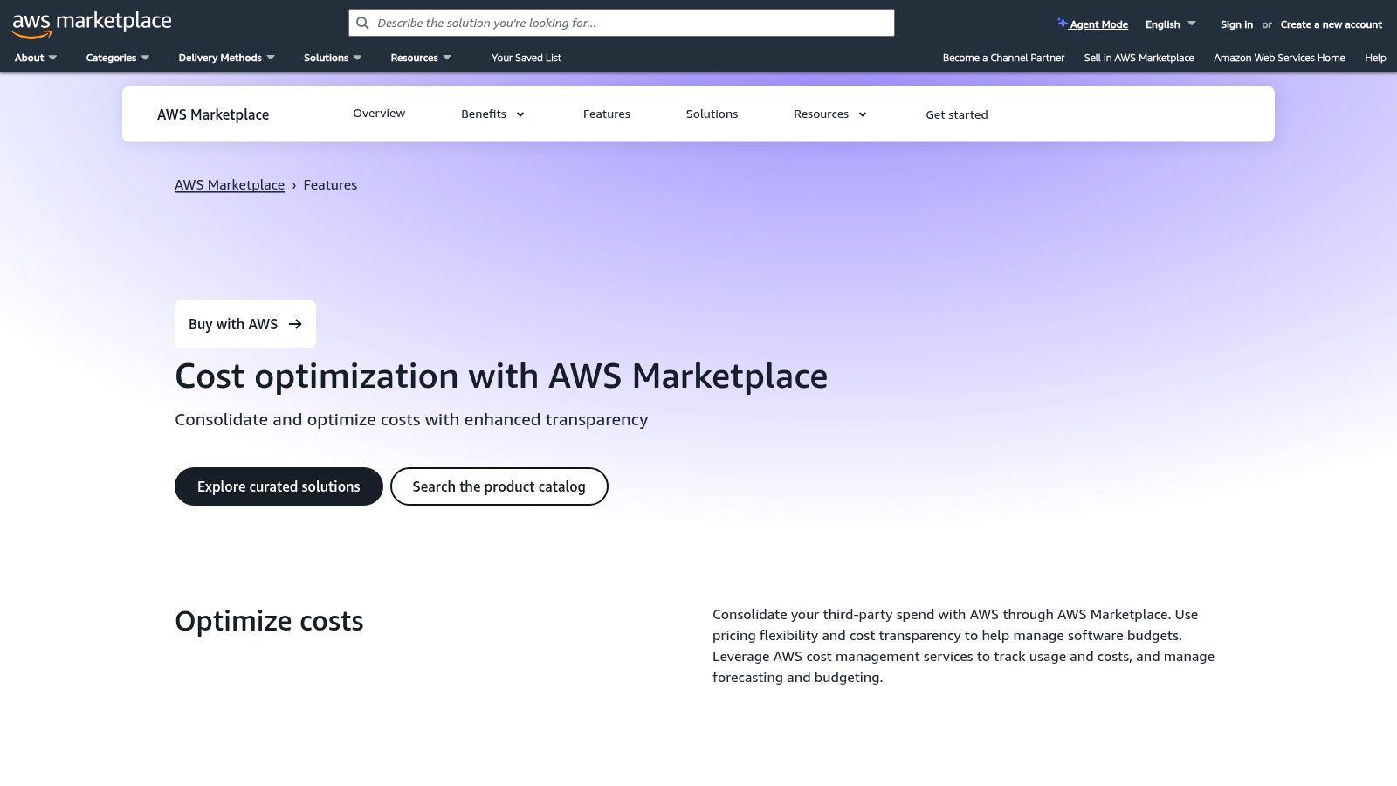Click the Buy with AWS button

click(244, 323)
